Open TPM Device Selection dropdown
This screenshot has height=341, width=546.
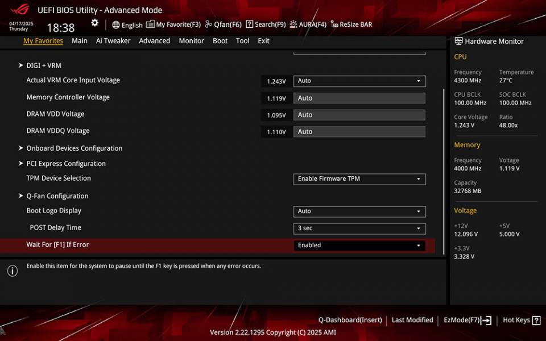[359, 179]
